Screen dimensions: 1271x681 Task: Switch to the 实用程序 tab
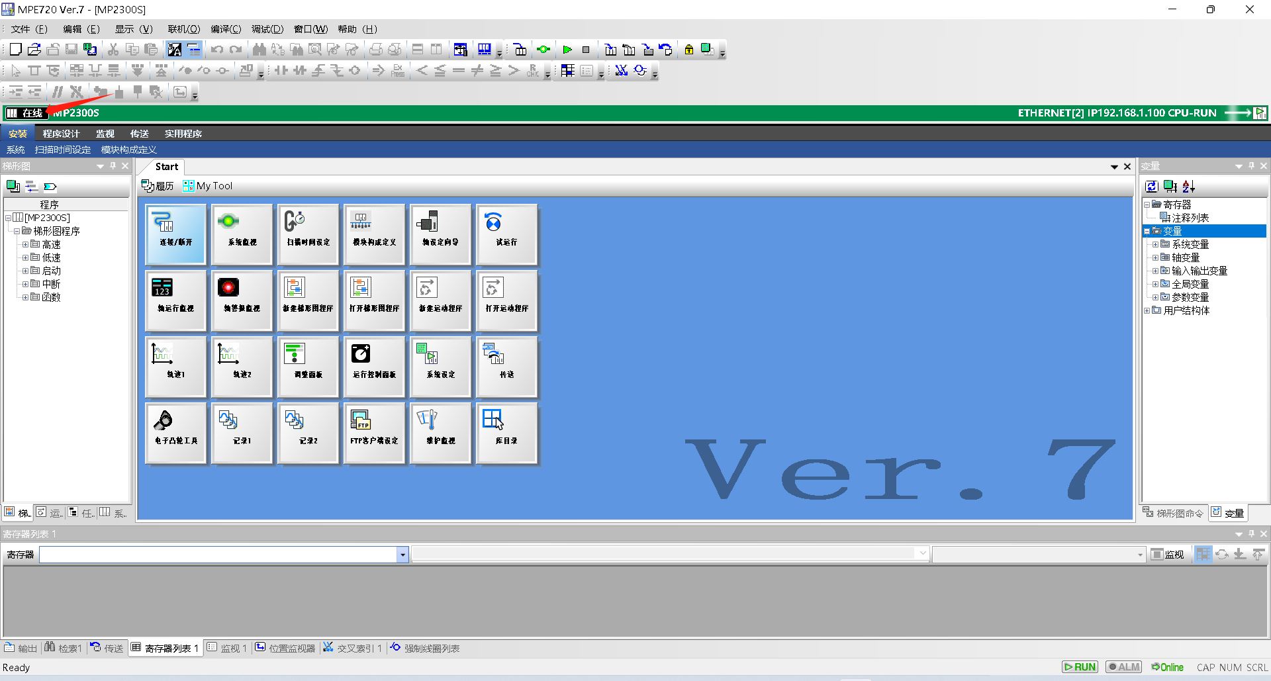tap(183, 134)
